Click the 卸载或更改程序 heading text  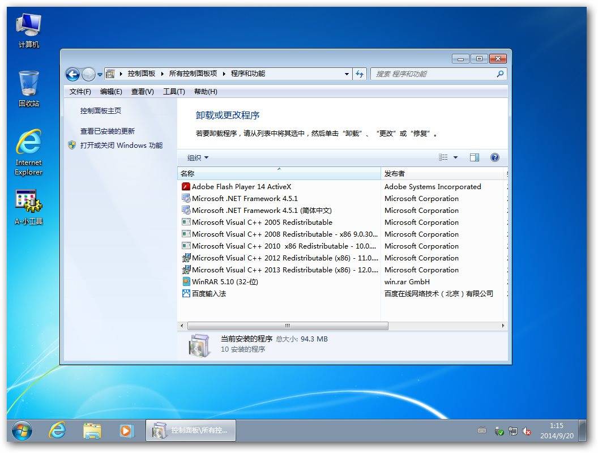228,115
